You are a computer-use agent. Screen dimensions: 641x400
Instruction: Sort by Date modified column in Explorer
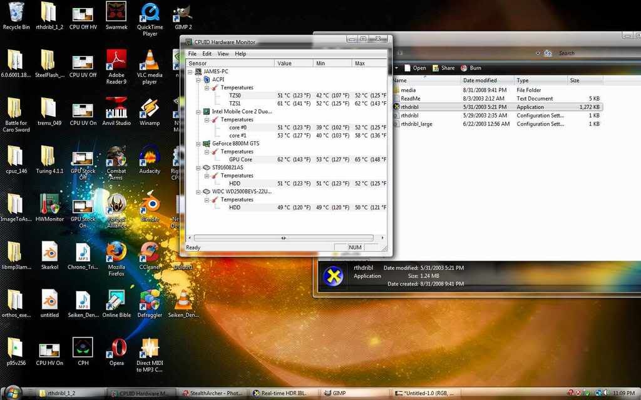[487, 81]
